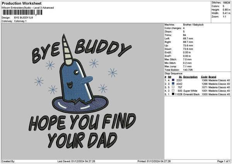Click the Up value 73.6 mm
Viewport: 232px width, 164px height.
[x=188, y=46]
